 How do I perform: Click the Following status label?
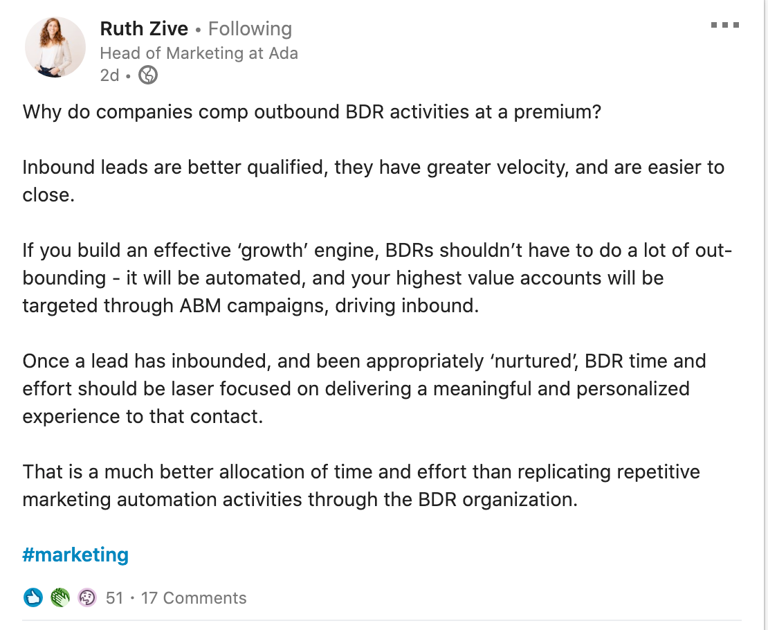tap(250, 28)
